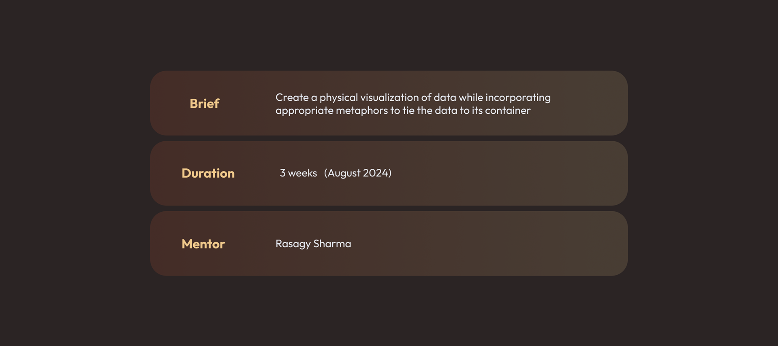The height and width of the screenshot is (346, 778).
Task: Click the word "incorporating" in the brief
Action: pyautogui.click(x=518, y=98)
